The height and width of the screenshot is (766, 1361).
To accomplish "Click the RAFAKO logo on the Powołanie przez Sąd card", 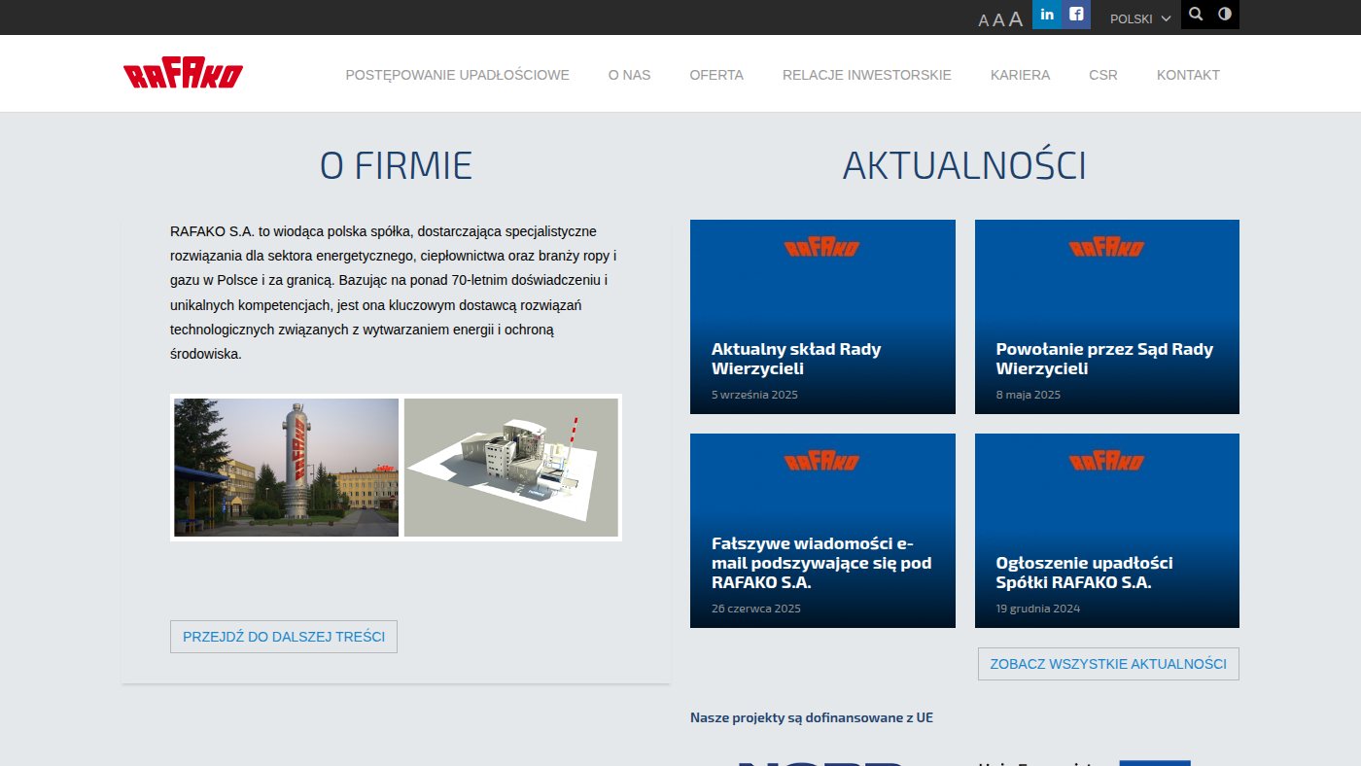I will tap(1107, 247).
